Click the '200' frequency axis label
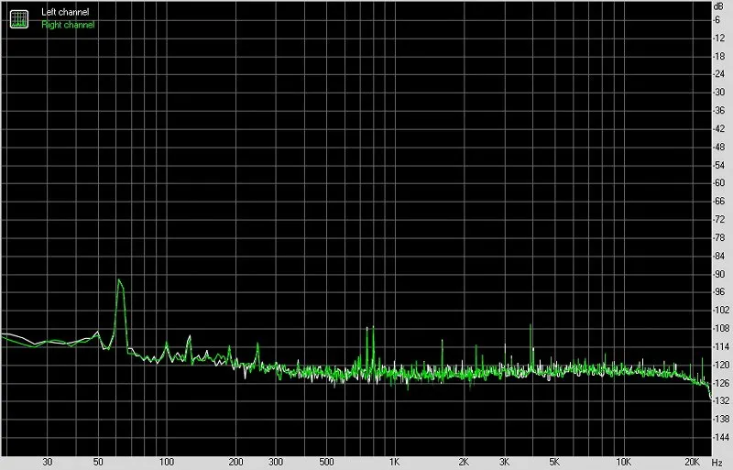The width and height of the screenshot is (733, 470). pyautogui.click(x=235, y=463)
